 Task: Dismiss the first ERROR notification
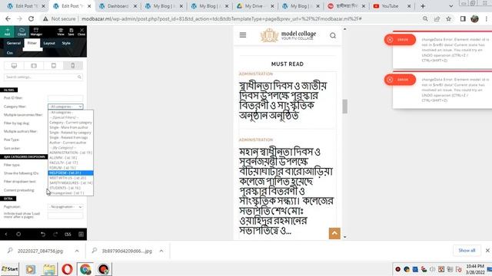pyautogui.click(x=390, y=40)
